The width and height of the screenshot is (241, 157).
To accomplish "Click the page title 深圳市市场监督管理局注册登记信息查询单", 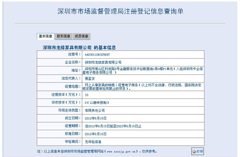I will (120, 11).
